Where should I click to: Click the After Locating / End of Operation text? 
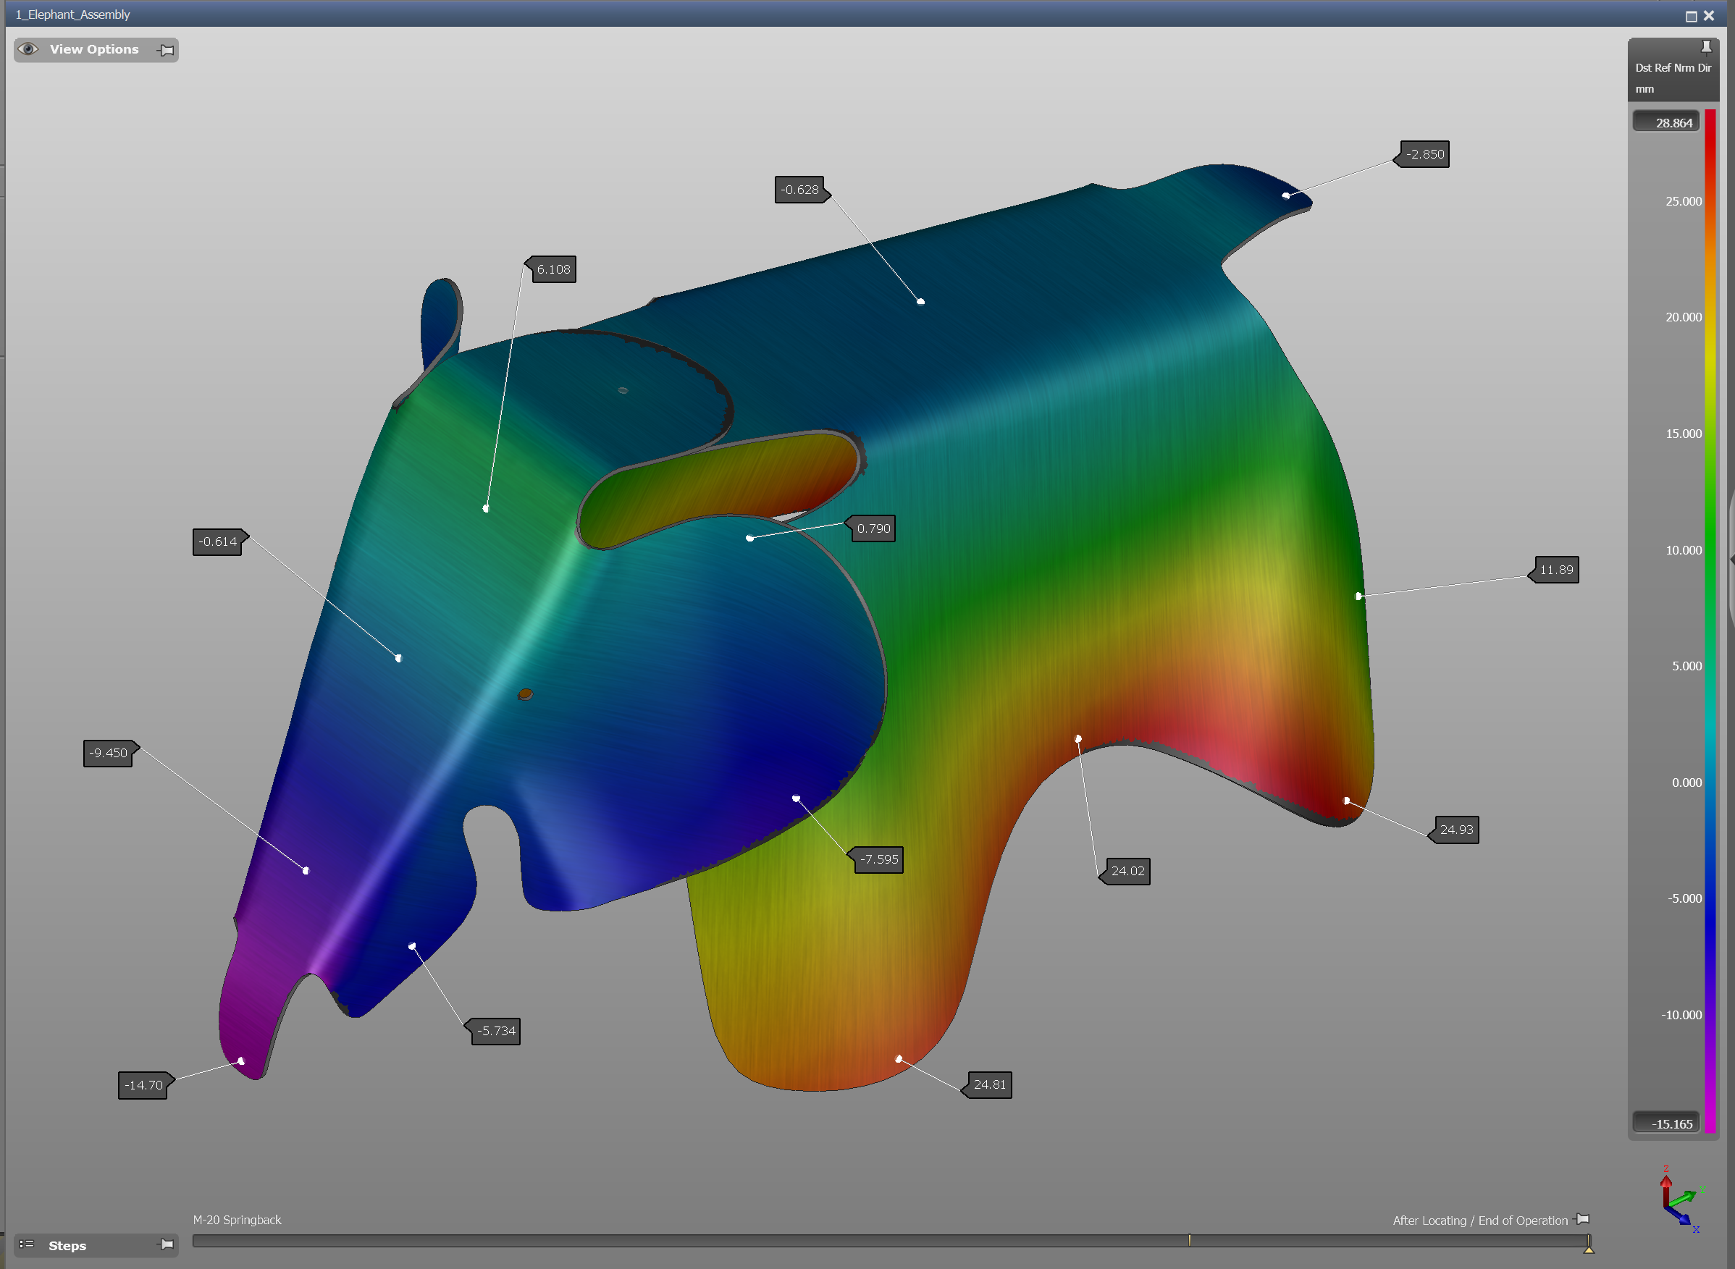click(x=1479, y=1220)
